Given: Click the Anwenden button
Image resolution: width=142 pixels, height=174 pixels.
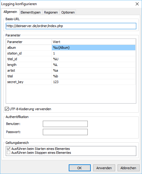Looking at the screenshot, I should 104,168.
